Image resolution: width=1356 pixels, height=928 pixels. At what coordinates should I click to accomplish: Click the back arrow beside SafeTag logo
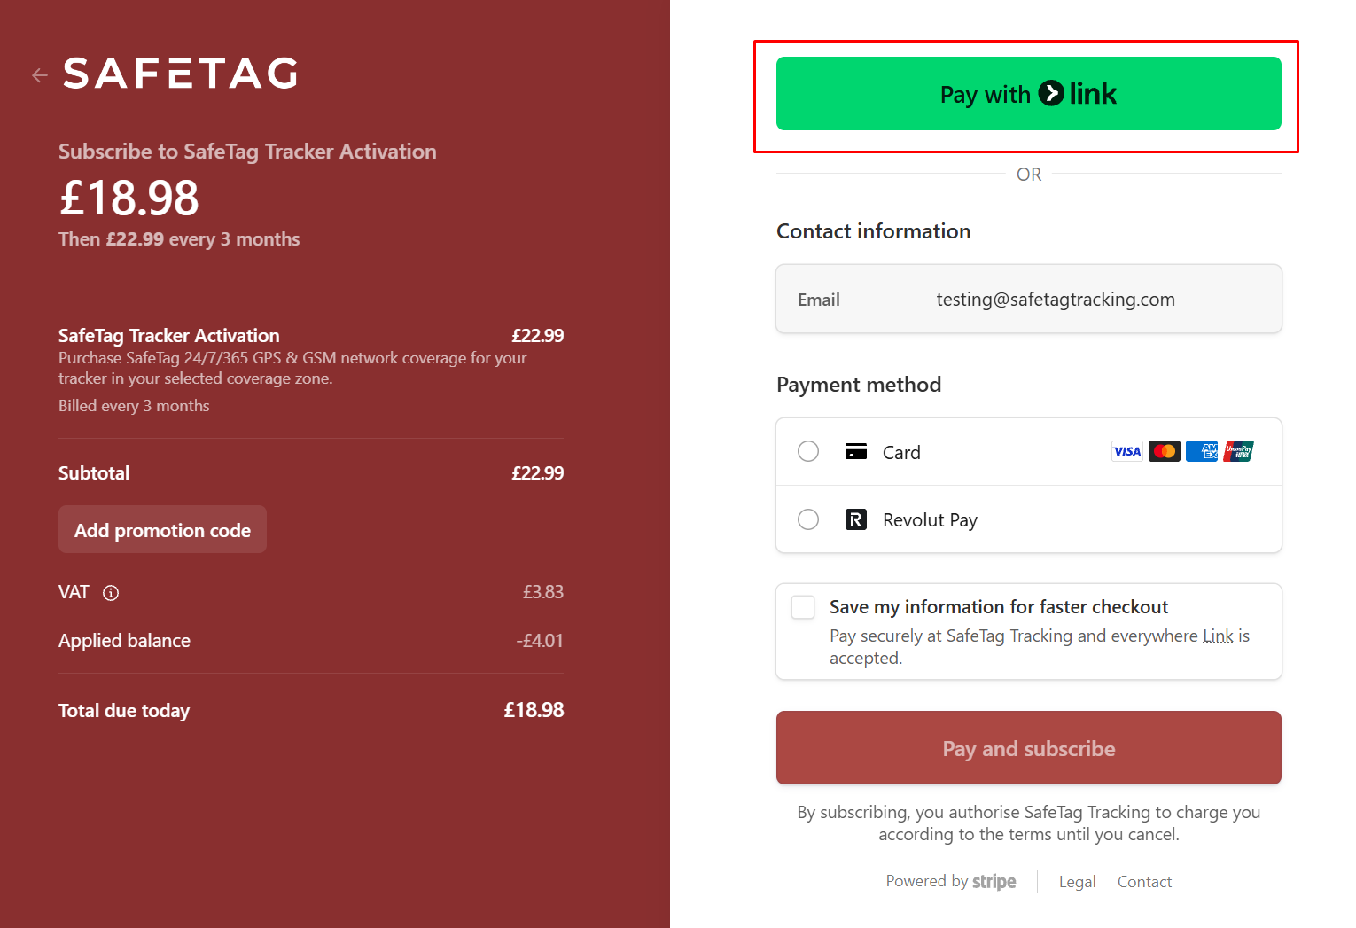(x=40, y=75)
